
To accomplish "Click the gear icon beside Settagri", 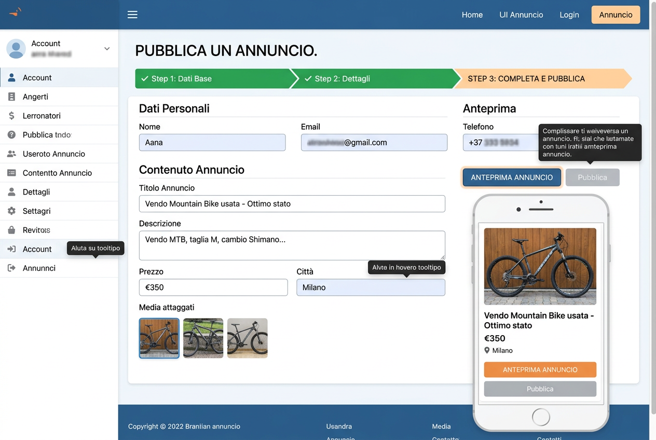I will click(12, 211).
